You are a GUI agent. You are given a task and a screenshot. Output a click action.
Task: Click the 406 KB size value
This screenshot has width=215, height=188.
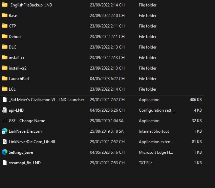tap(196, 100)
